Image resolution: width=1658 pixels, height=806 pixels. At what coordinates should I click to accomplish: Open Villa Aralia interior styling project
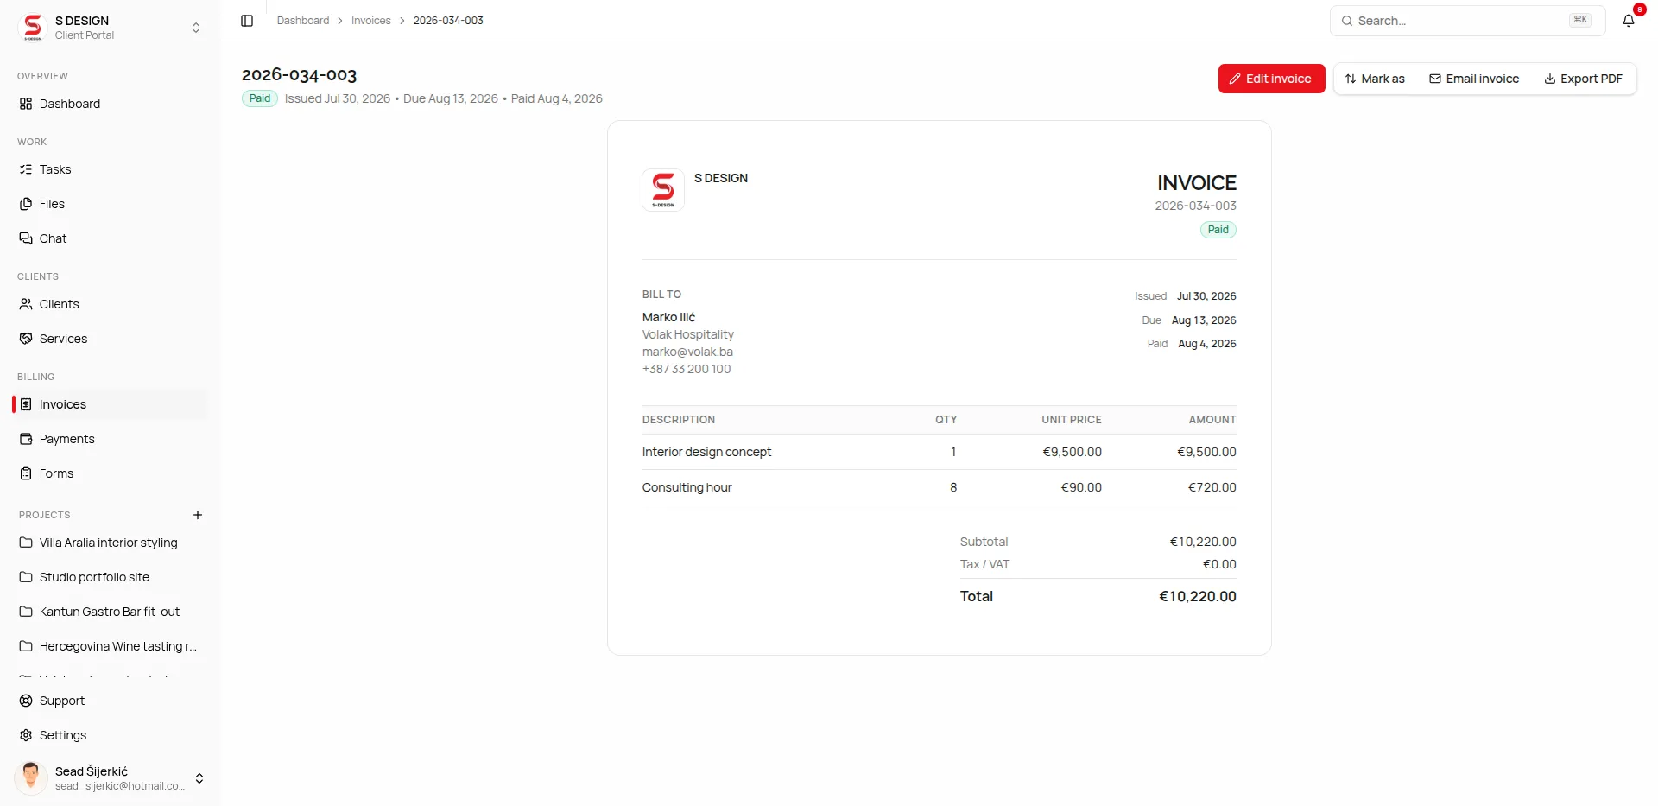[x=111, y=543]
